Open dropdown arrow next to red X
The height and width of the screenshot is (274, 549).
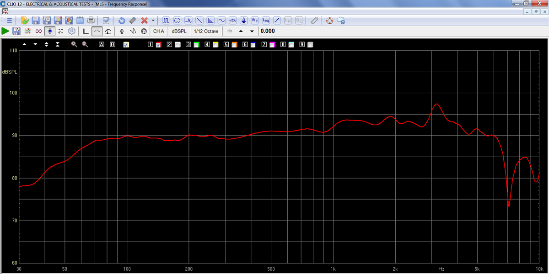pos(153,21)
